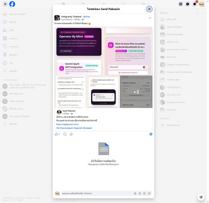Switch commenting identity via avatar arrow
This screenshot has height=203, width=209.
pyautogui.click(x=57, y=193)
